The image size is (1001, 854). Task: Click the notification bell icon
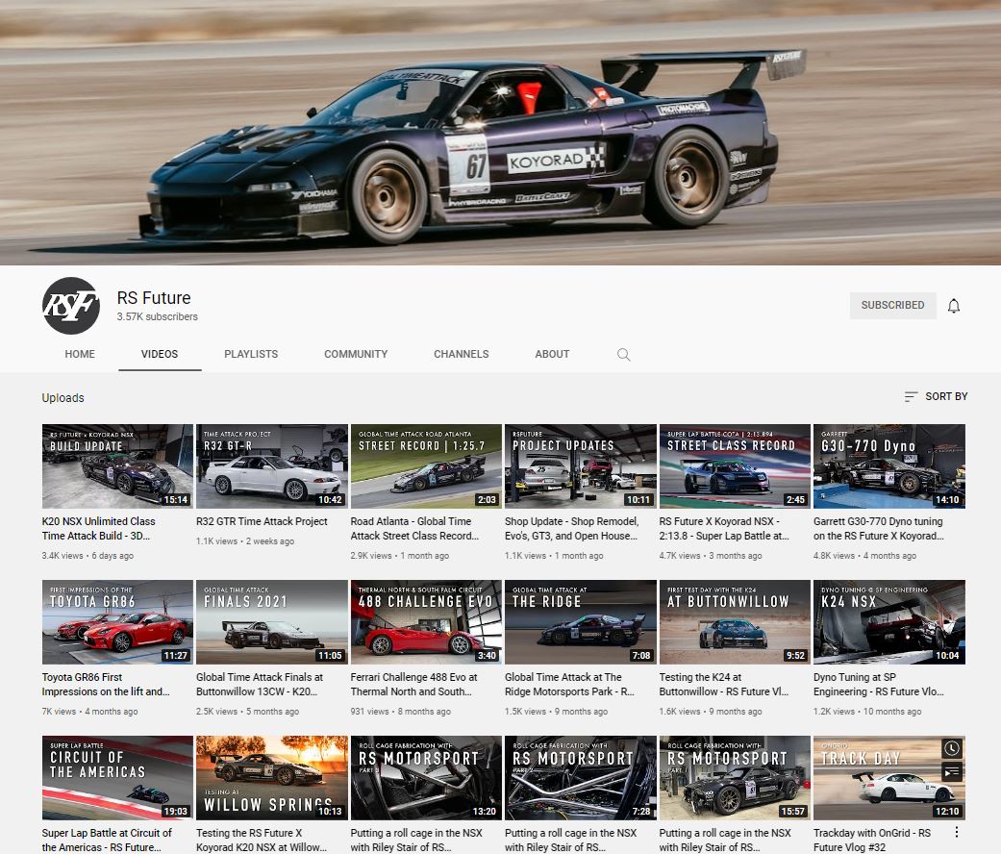click(x=953, y=306)
